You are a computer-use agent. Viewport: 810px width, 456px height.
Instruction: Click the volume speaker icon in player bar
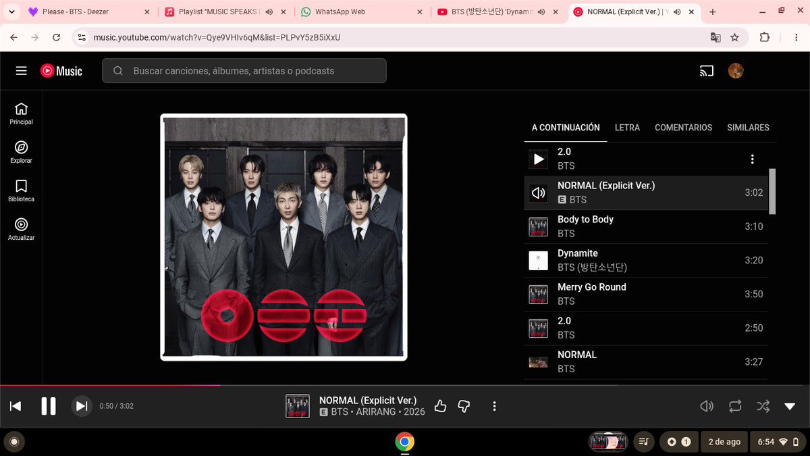[707, 406]
